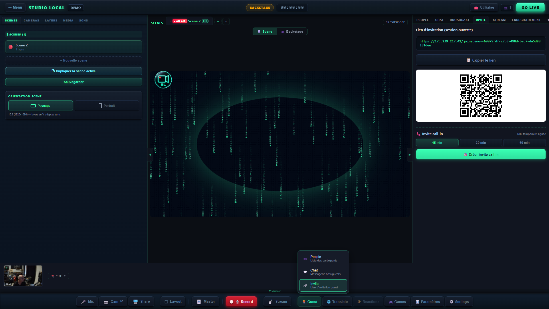Screen dimensions: 549x309
Task: Open the INVITE panel tab
Action: tap(481, 20)
